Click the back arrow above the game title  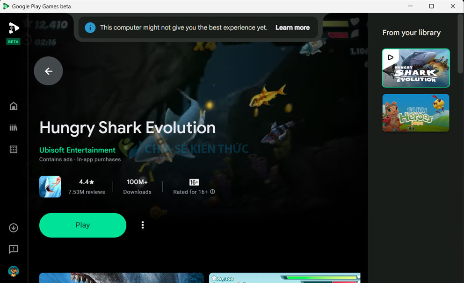tap(48, 71)
